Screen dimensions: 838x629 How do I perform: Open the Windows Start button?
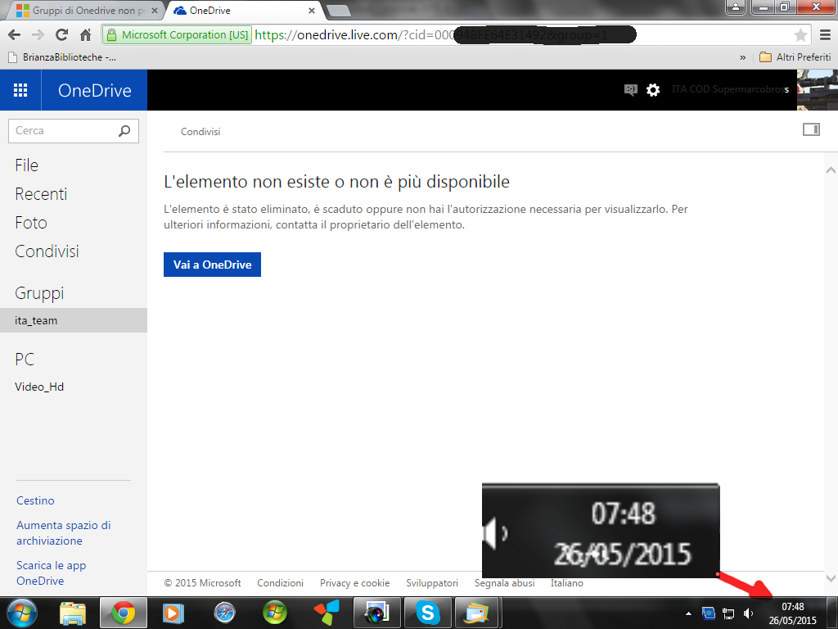[22, 613]
